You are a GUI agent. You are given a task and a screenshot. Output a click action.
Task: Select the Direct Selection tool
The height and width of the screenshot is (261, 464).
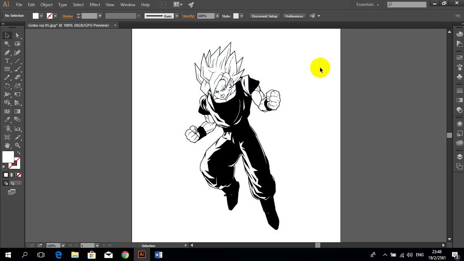17,36
